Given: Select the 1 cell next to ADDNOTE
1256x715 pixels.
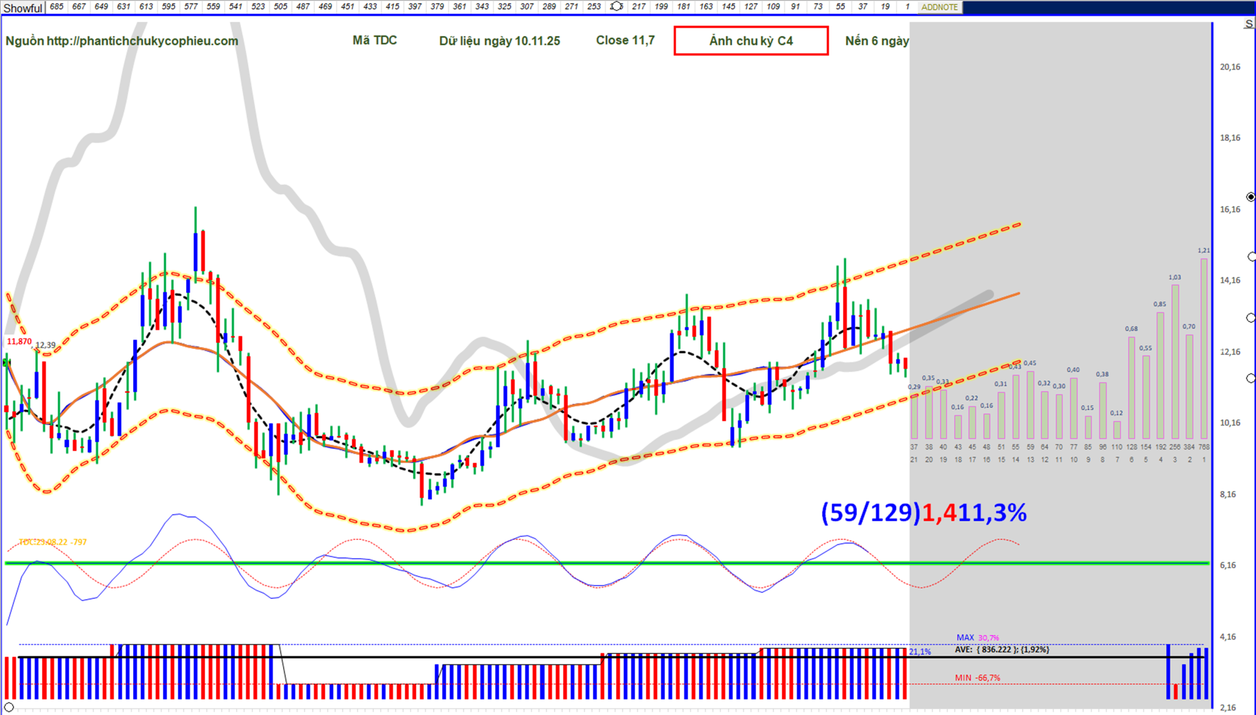Looking at the screenshot, I should (x=907, y=7).
